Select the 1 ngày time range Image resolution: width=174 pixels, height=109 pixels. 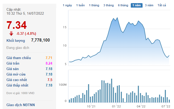[x=67, y=5]
